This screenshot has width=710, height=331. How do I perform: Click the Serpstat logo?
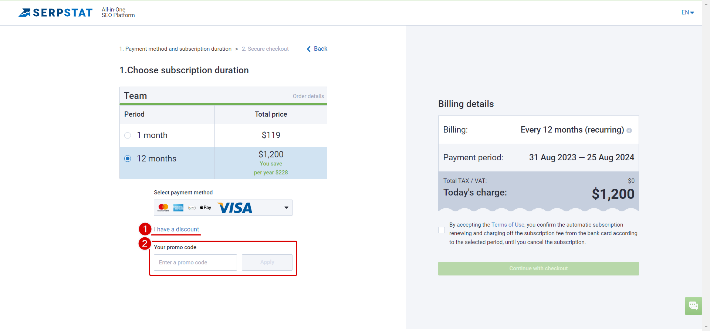55,13
